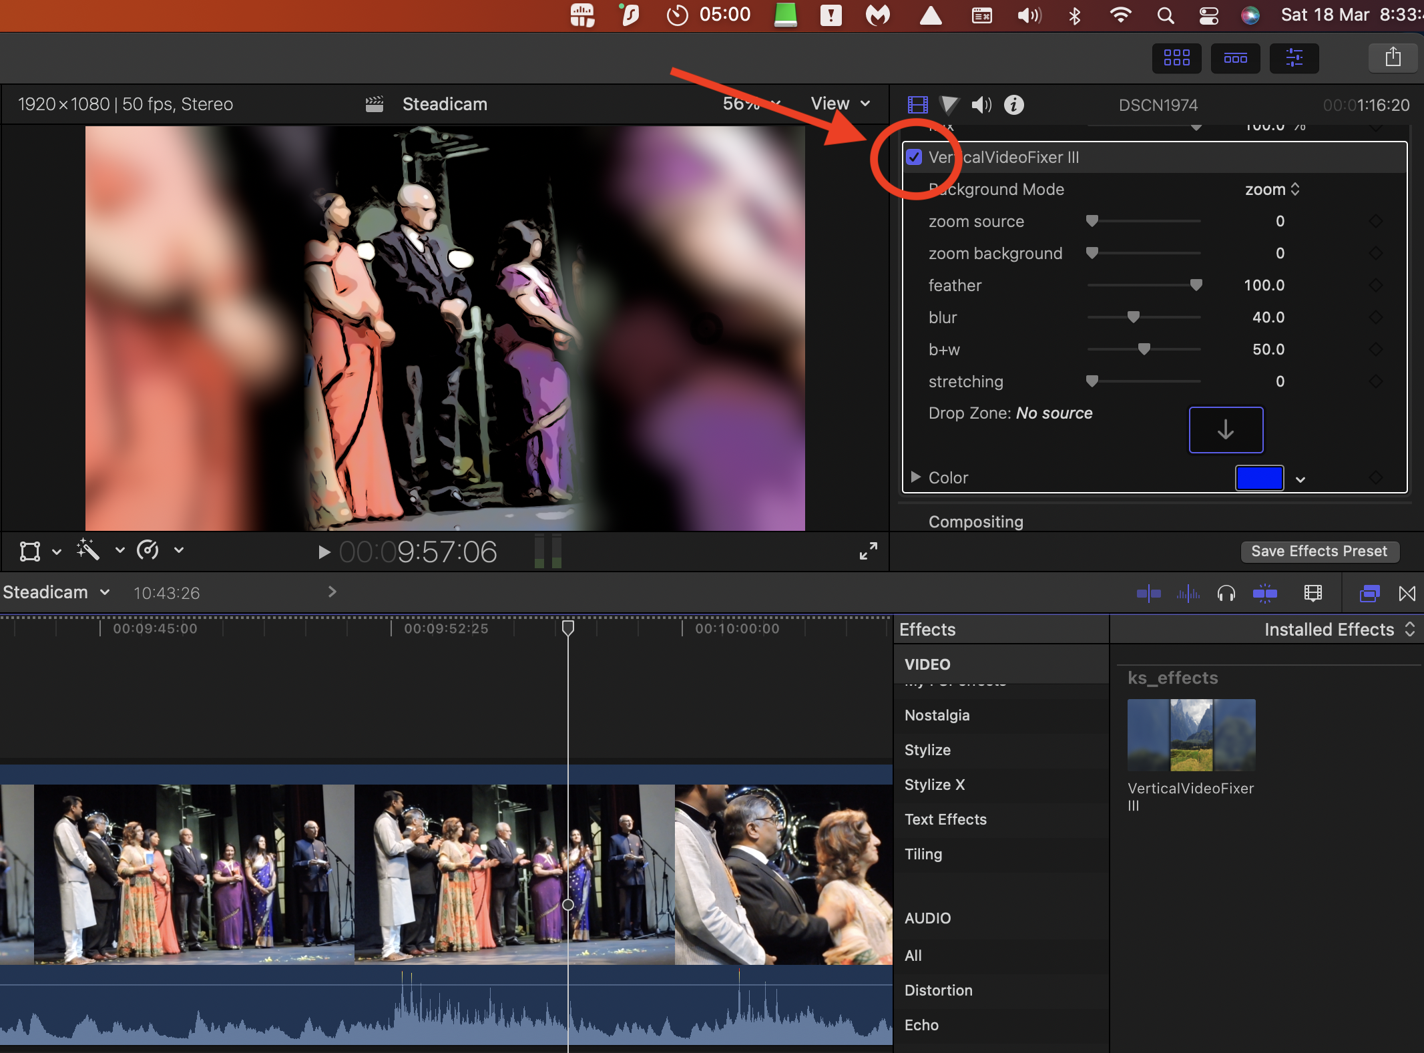Select the VerticalVideoFixer III effect thumbnail
The height and width of the screenshot is (1053, 1424).
(1191, 734)
